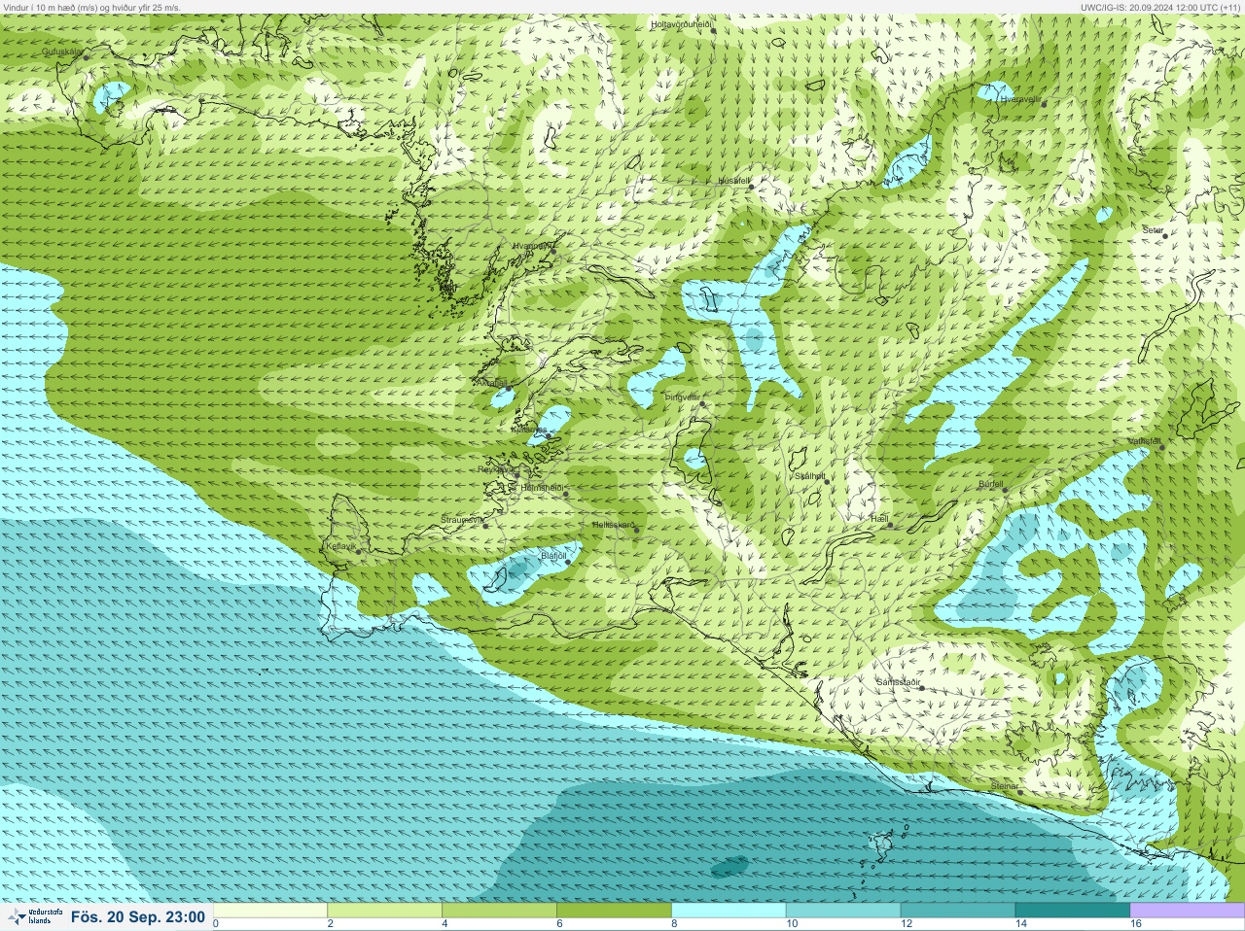Click the 'UWC/IG-IS: 20.09.2024 12:00 UTC' model run text
This screenshot has height=931, width=1245.
1160,7
